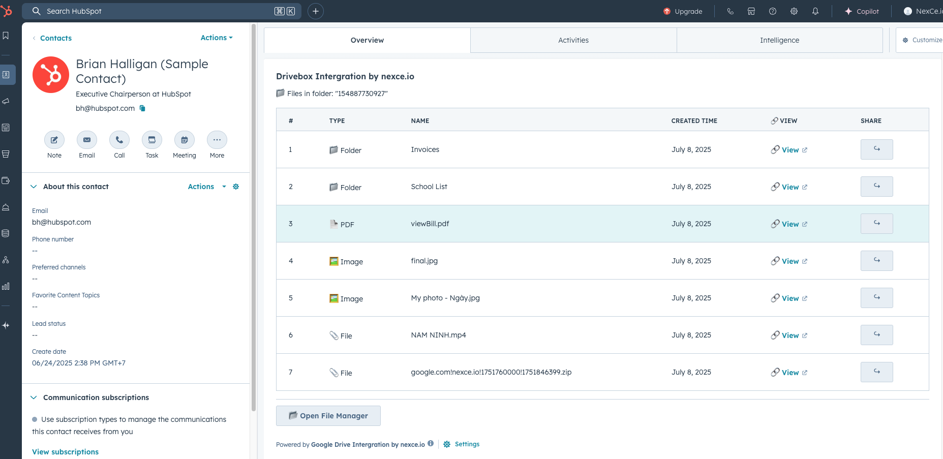Copy email bh@hubspot.com with the copy icon

click(x=142, y=108)
